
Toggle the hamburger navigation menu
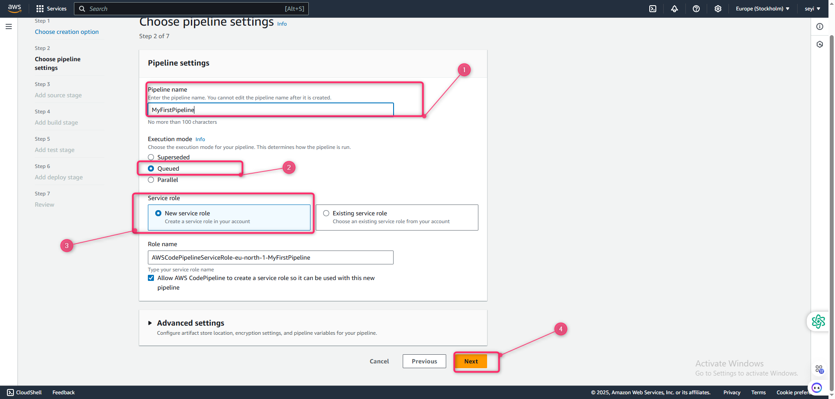(9, 26)
